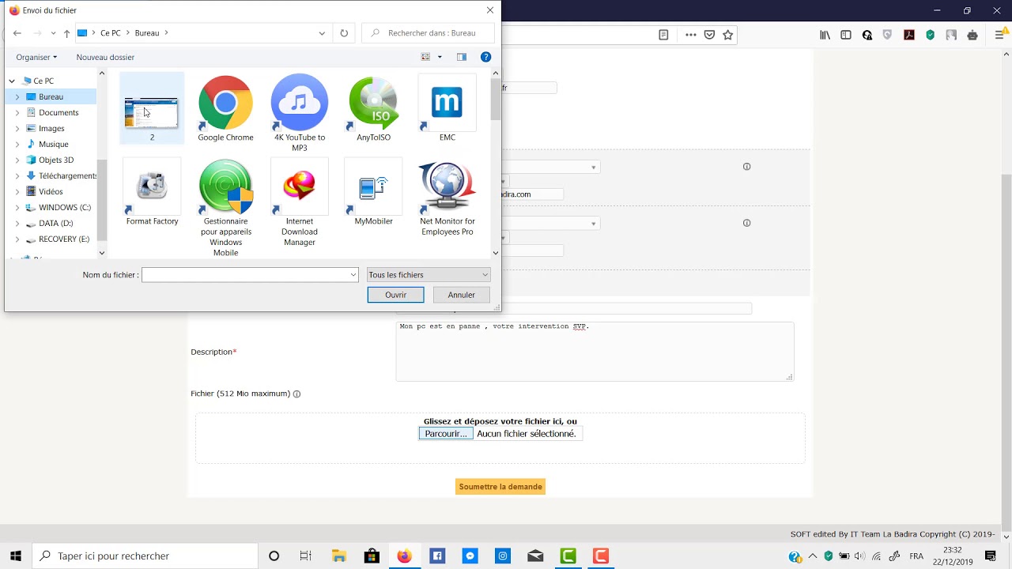This screenshot has width=1012, height=569.
Task: Select the Internet Download Manager shortcut
Action: point(299,202)
